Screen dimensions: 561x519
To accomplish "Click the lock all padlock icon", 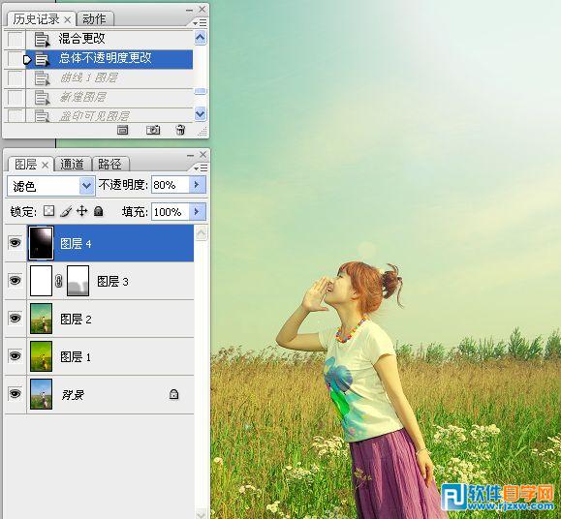I will (x=99, y=211).
